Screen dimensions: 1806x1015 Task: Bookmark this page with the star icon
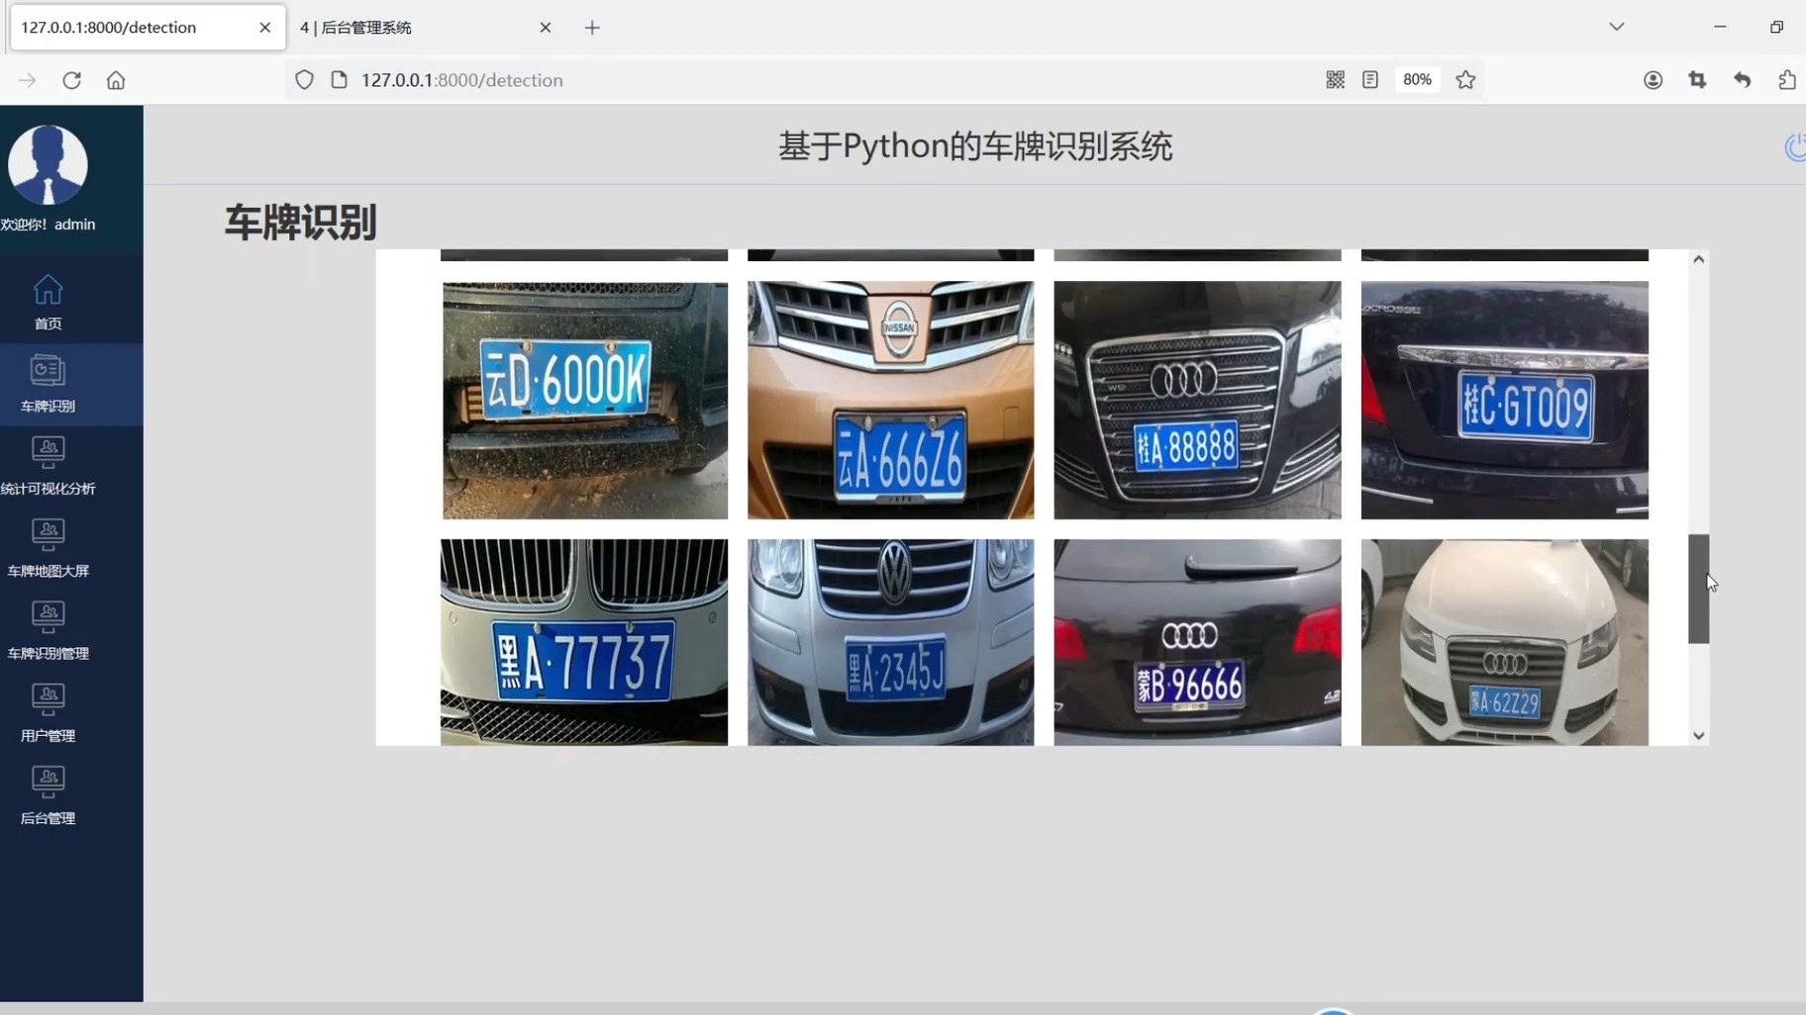click(x=1465, y=80)
